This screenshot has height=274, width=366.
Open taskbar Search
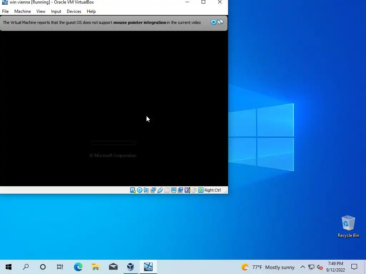(x=26, y=267)
